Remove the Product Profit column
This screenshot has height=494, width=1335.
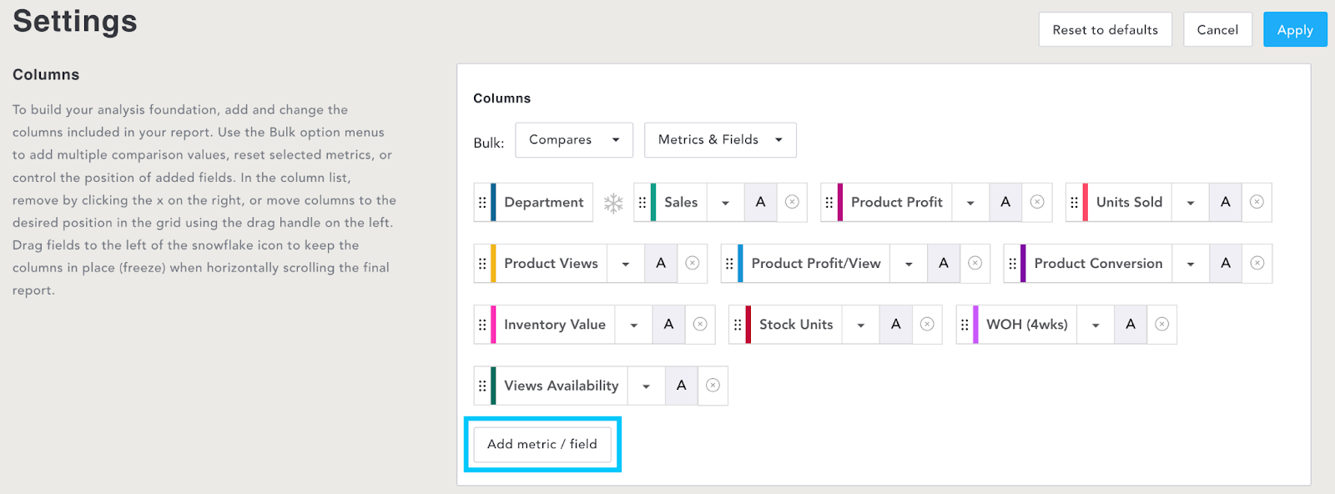[x=1037, y=202]
